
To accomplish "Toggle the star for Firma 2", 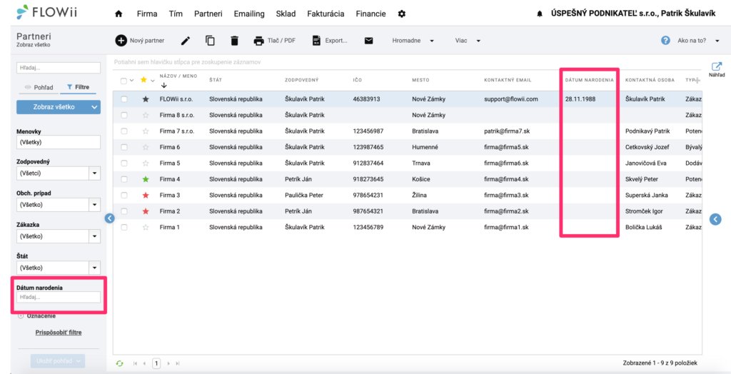I will tap(146, 211).
